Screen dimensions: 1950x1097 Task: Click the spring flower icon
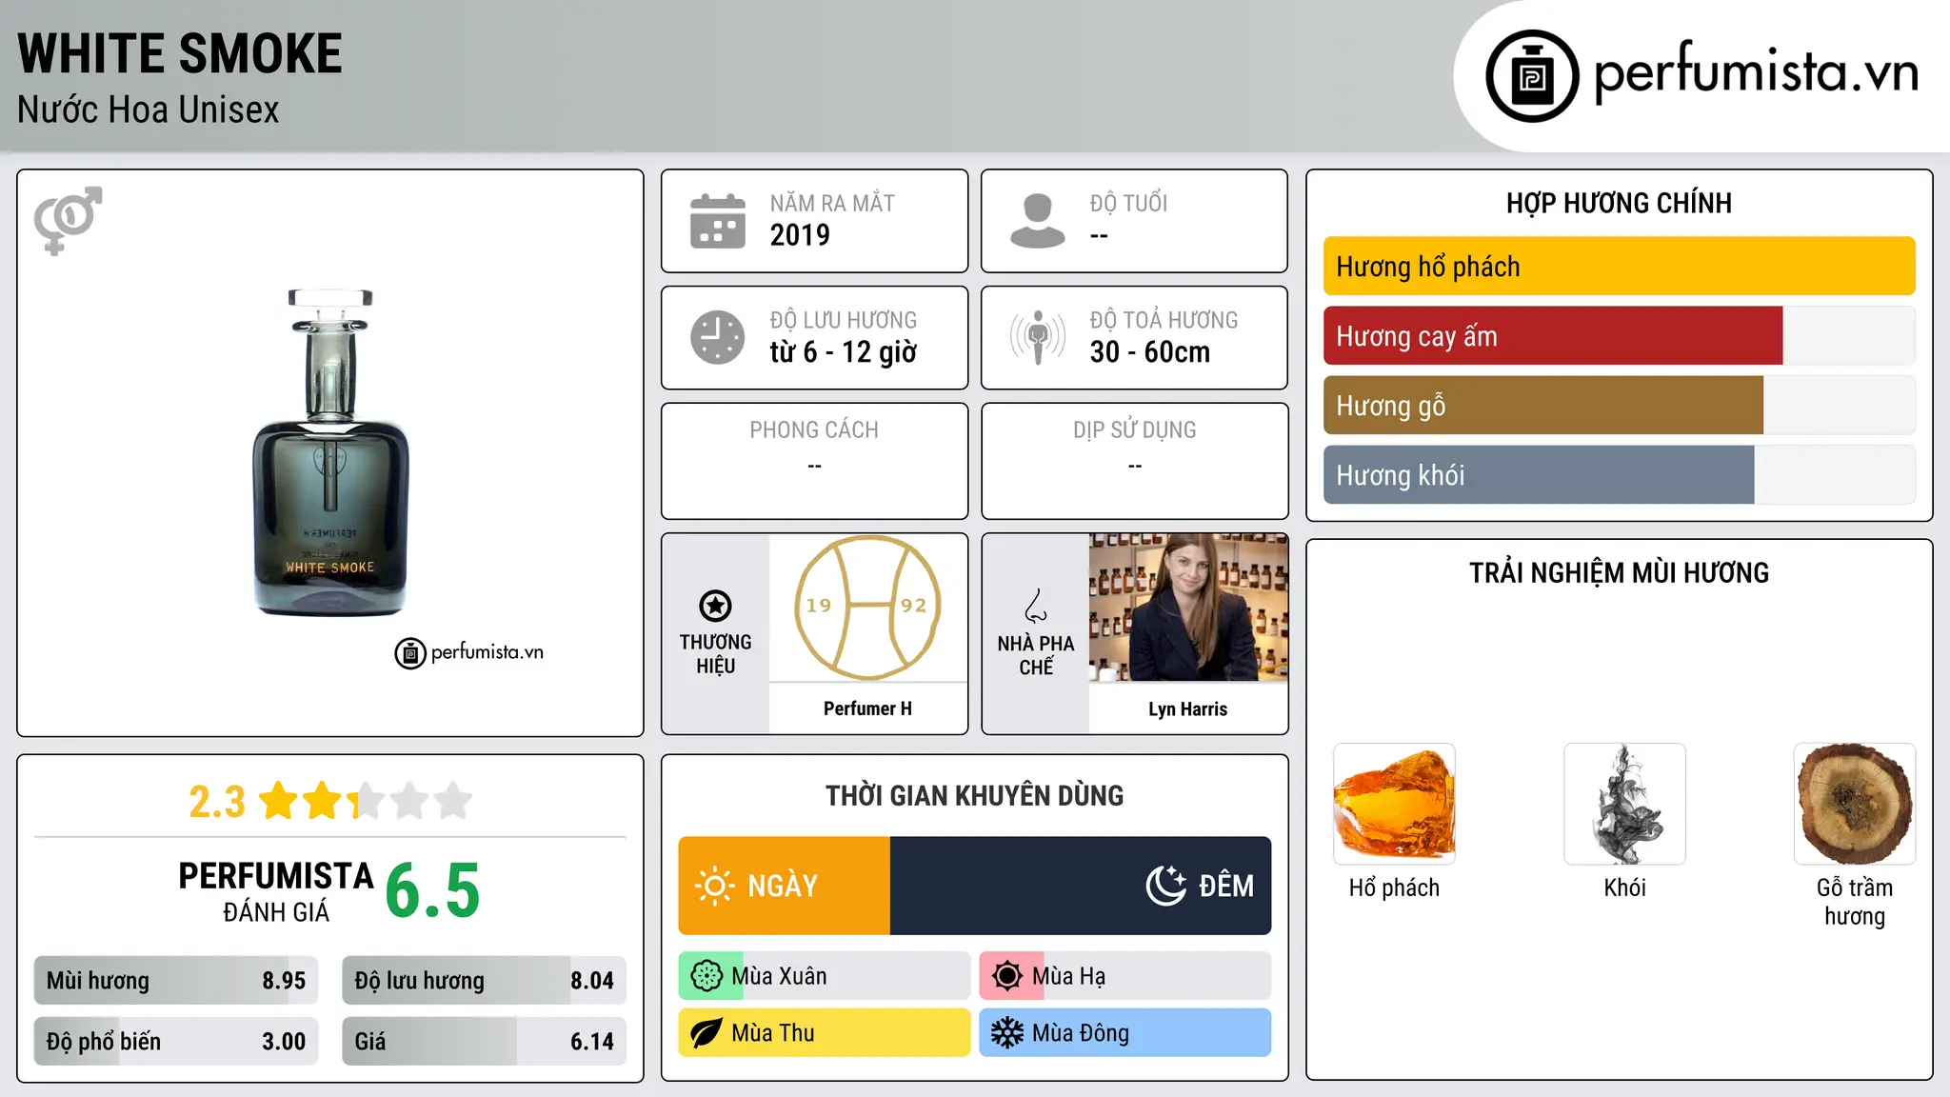pyautogui.click(x=706, y=976)
